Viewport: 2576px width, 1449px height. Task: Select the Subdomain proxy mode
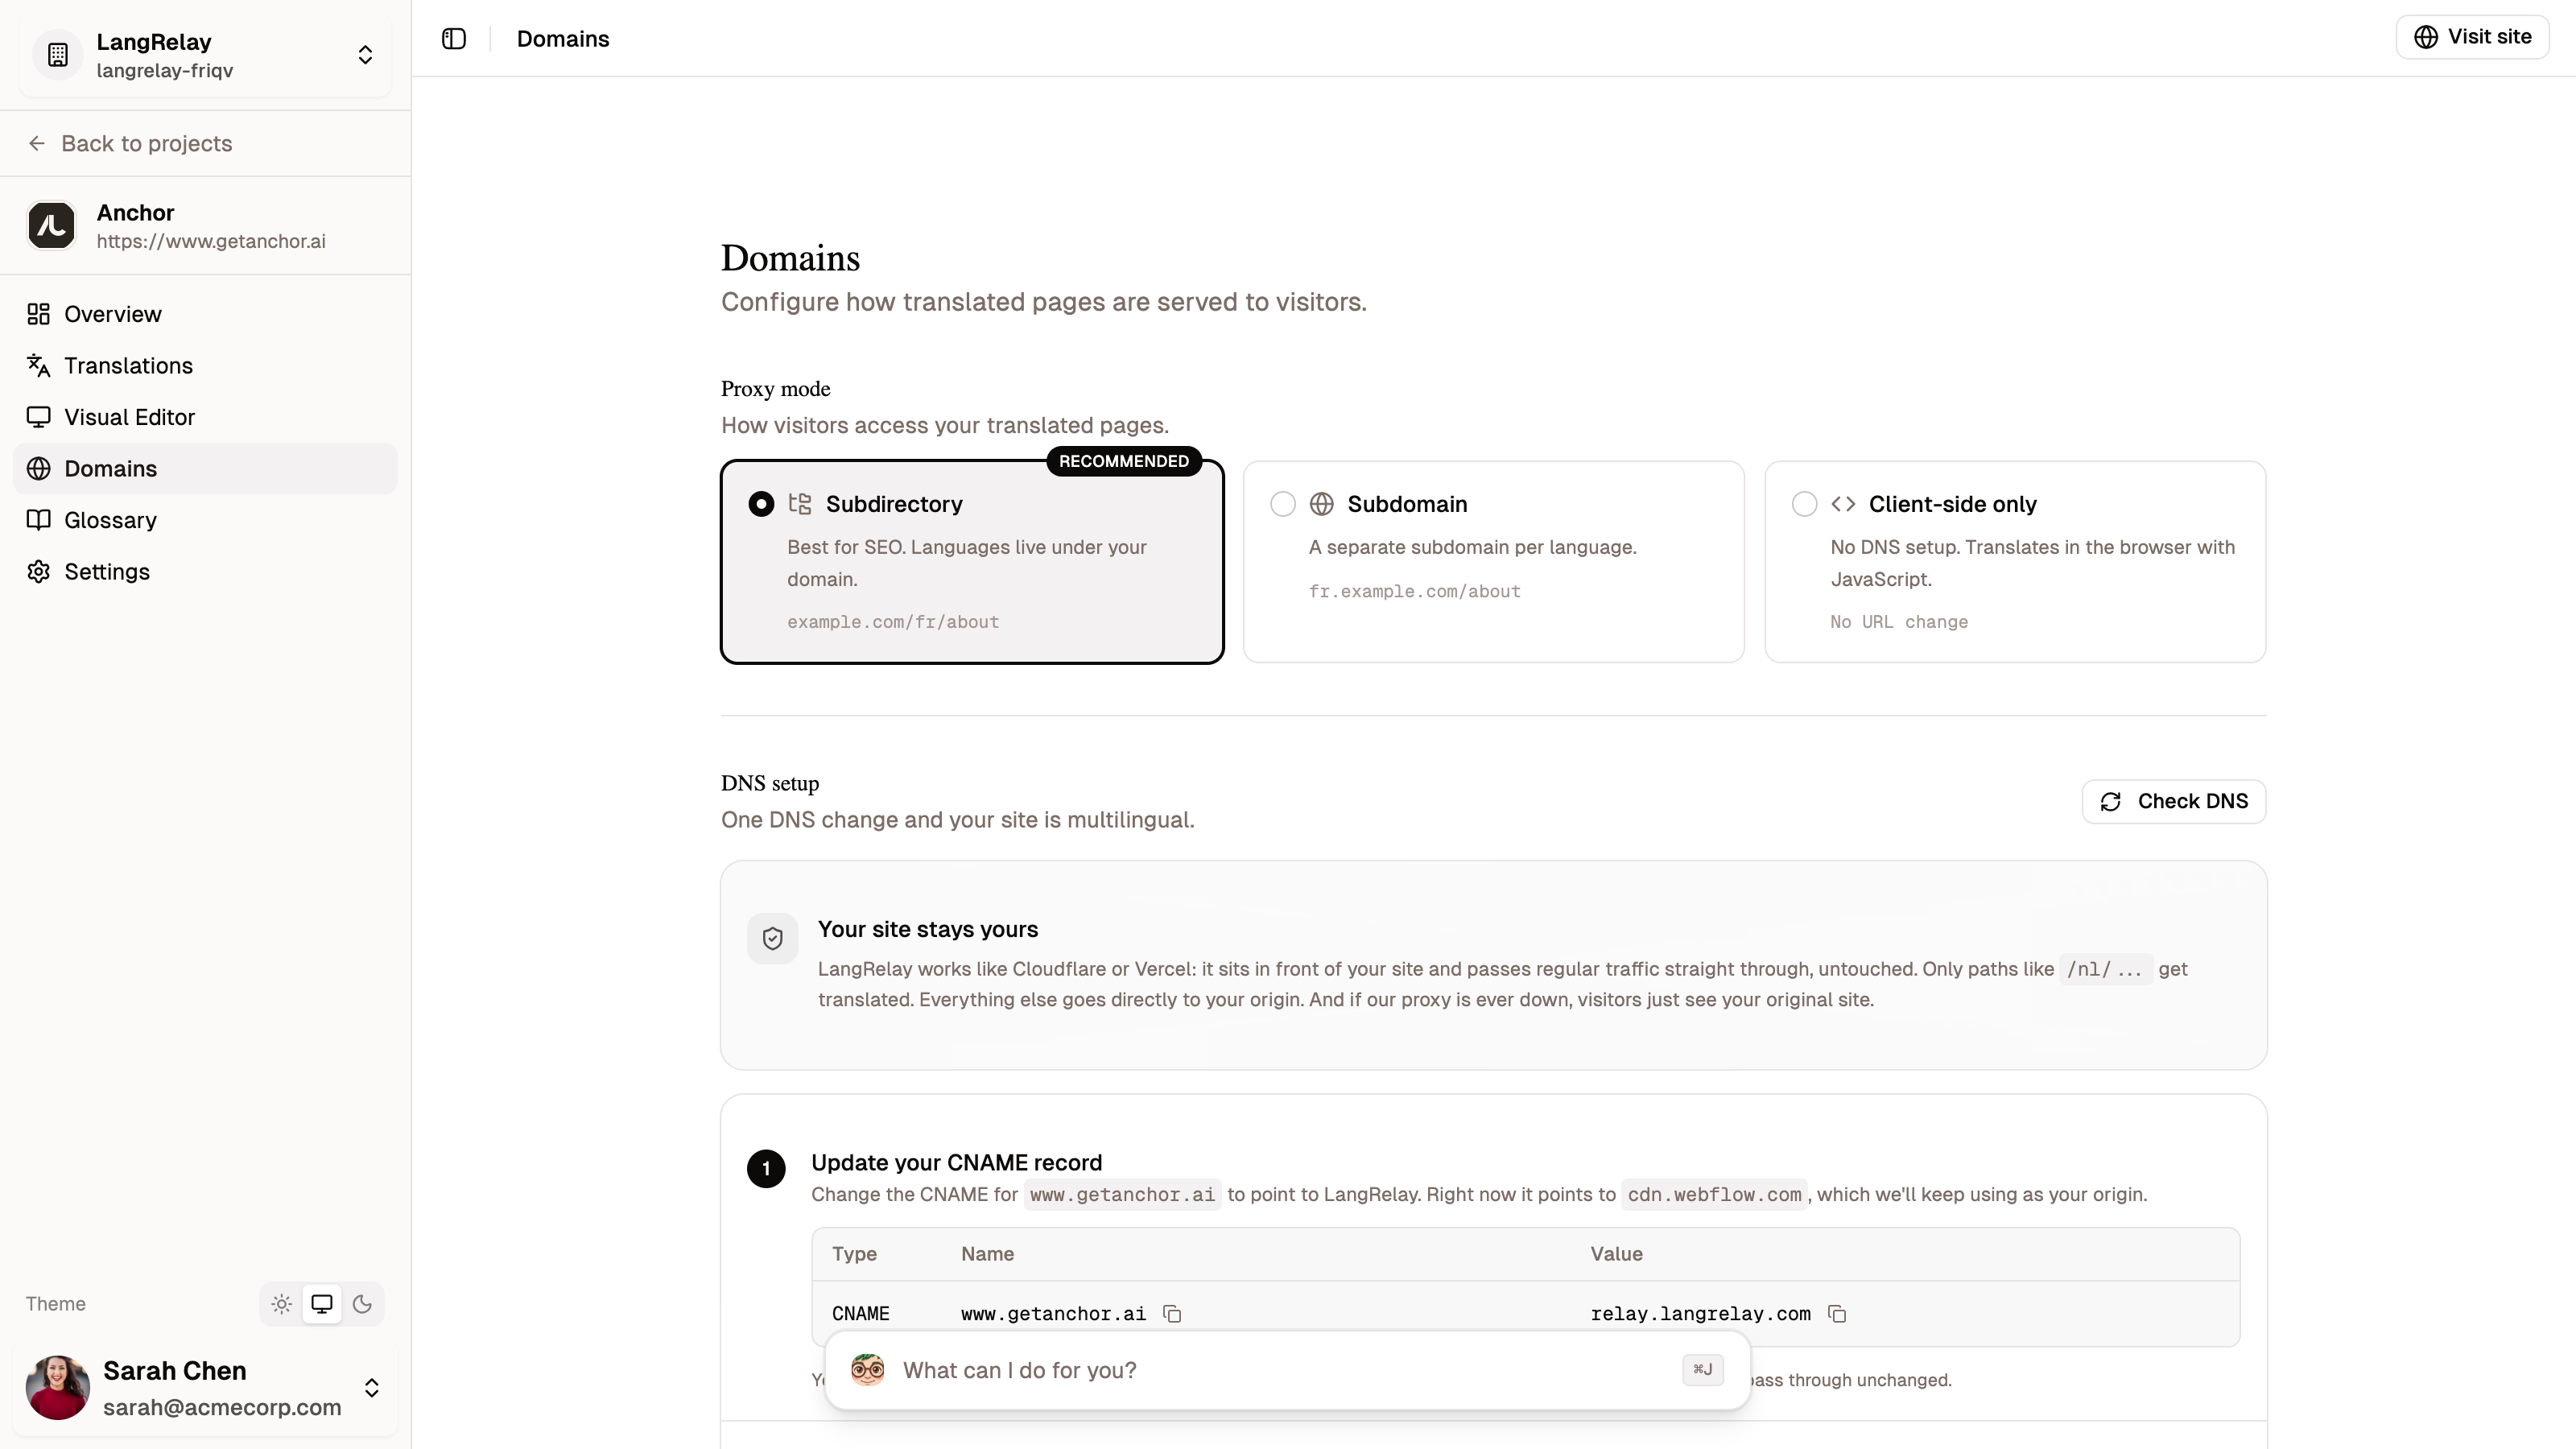1282,503
